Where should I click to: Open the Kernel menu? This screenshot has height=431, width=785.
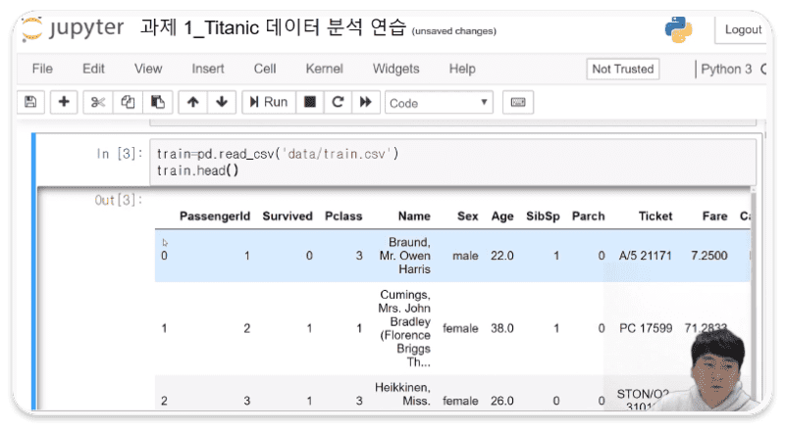(x=325, y=69)
